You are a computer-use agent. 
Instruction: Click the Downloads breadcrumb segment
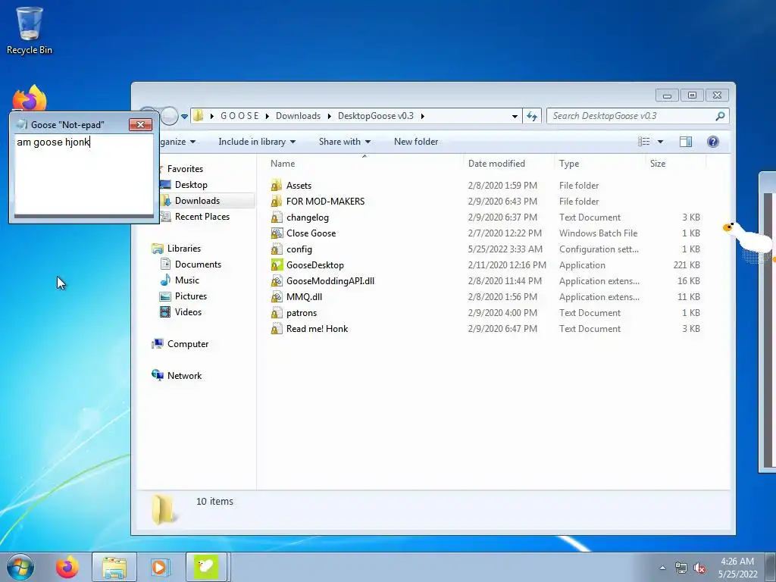(x=298, y=116)
